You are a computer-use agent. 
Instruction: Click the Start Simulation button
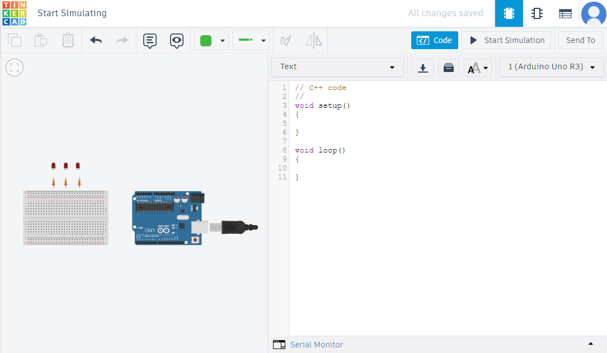(506, 40)
